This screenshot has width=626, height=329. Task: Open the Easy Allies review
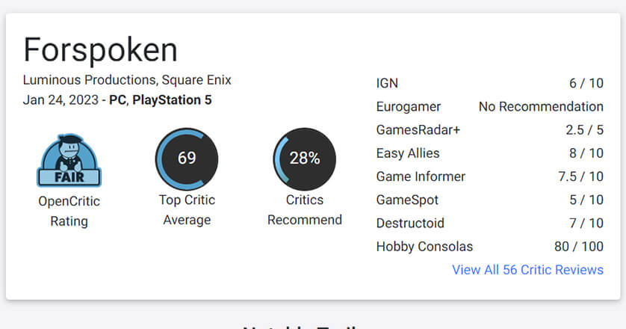[x=489, y=153]
